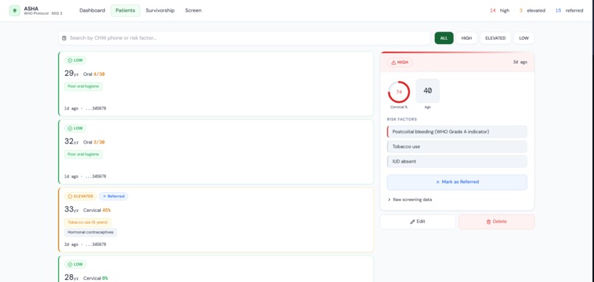This screenshot has height=282, width=594.
Task: Expand Raw screening data
Action: tap(410, 200)
